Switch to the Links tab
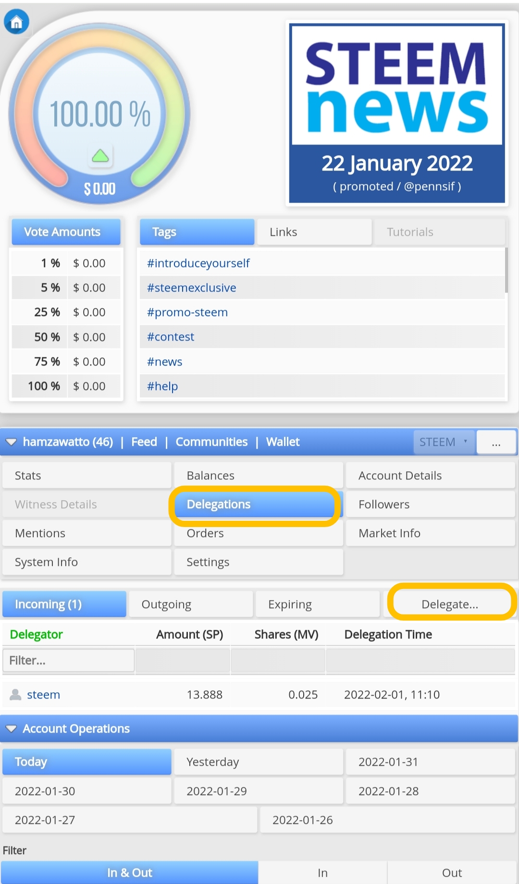 (314, 232)
